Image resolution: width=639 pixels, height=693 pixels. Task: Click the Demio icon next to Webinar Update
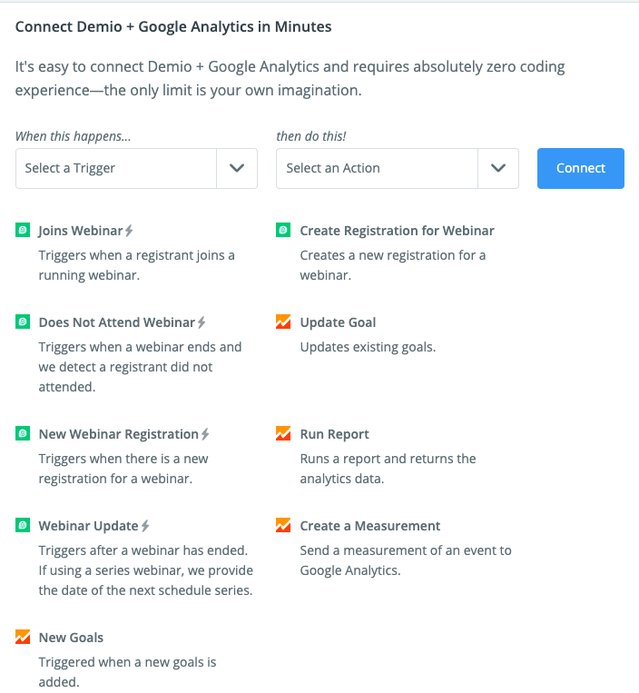coord(23,525)
